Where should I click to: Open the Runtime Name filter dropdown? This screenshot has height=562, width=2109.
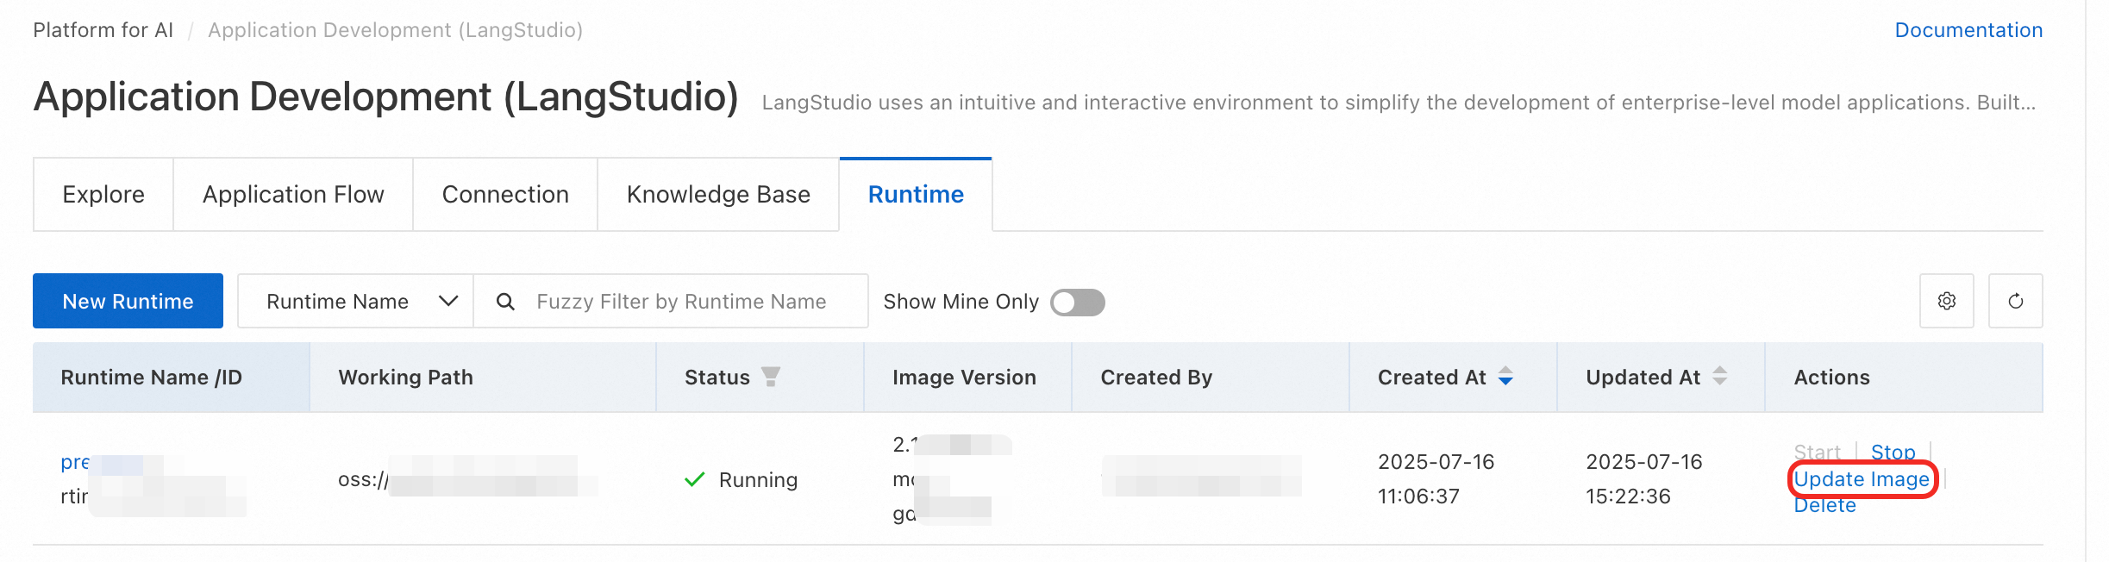(x=355, y=302)
